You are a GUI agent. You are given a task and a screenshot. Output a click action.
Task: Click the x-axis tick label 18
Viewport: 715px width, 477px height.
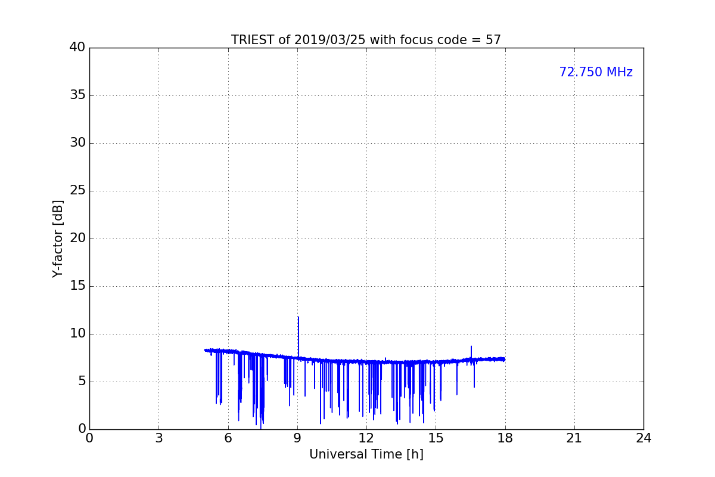[505, 438]
